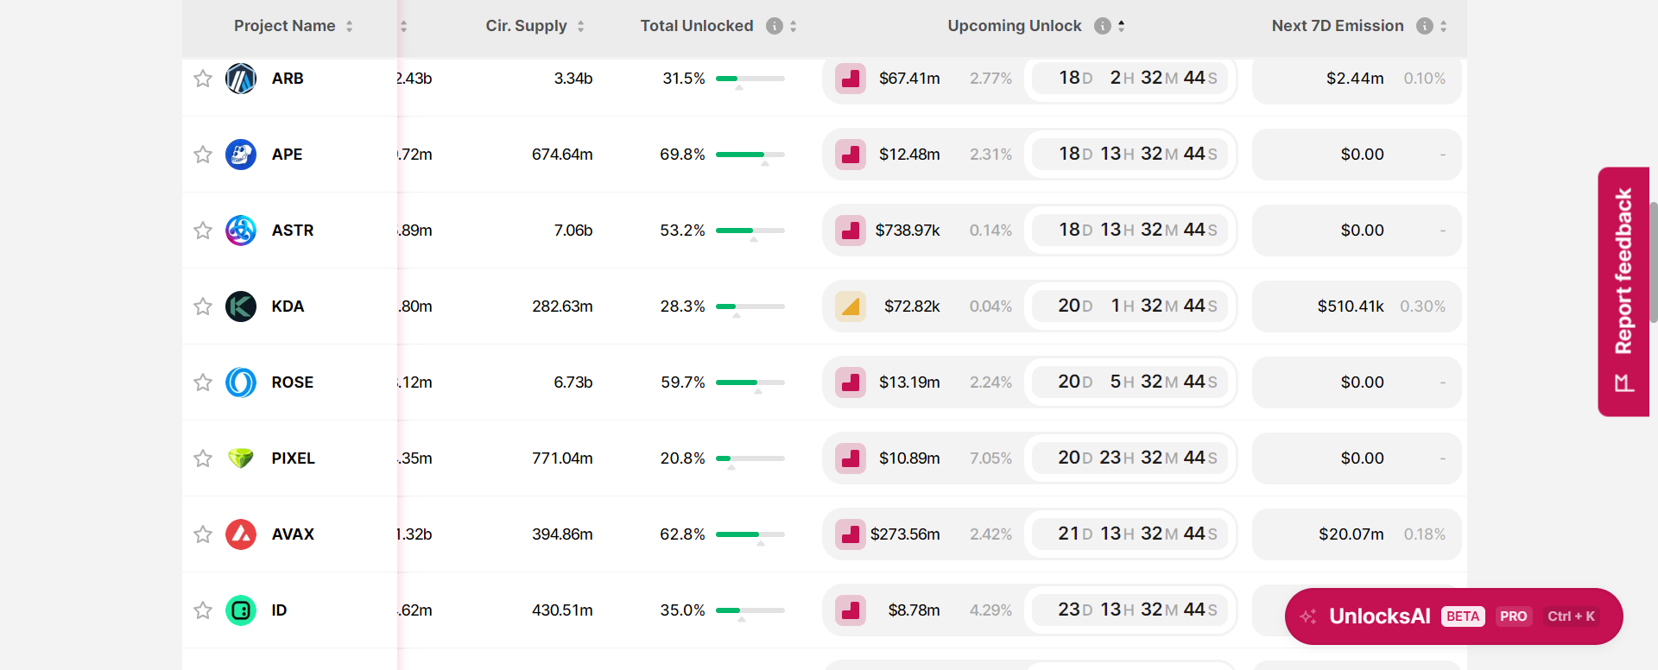Star the ID project as favorite

tap(203, 610)
